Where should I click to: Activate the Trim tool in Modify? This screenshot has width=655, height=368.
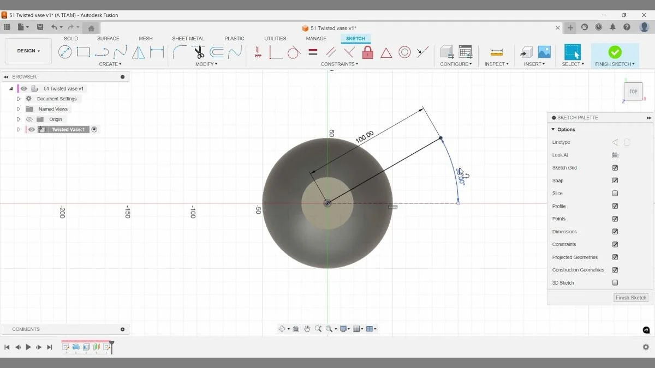pyautogui.click(x=198, y=52)
